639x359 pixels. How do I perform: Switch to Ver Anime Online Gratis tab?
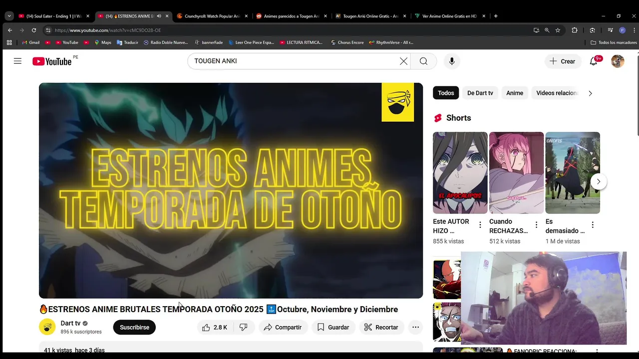click(450, 16)
